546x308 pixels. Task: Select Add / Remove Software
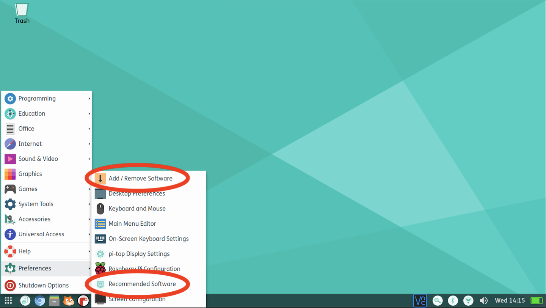(x=140, y=178)
